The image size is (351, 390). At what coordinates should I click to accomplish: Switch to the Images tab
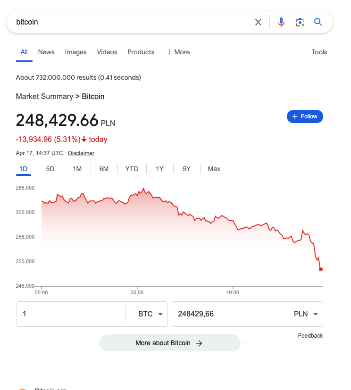click(x=75, y=52)
